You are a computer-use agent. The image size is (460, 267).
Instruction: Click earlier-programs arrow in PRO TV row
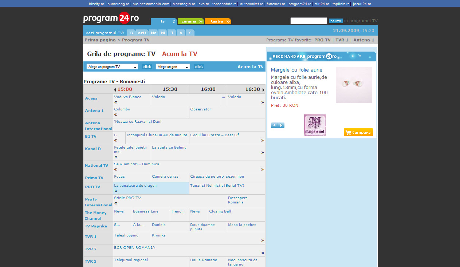(x=116, y=191)
